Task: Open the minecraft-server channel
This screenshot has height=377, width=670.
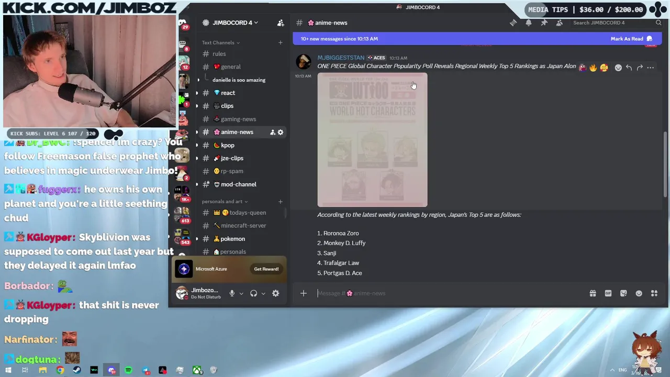Action: [242, 226]
